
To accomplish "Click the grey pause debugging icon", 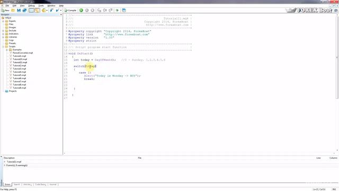I will click(87, 11).
